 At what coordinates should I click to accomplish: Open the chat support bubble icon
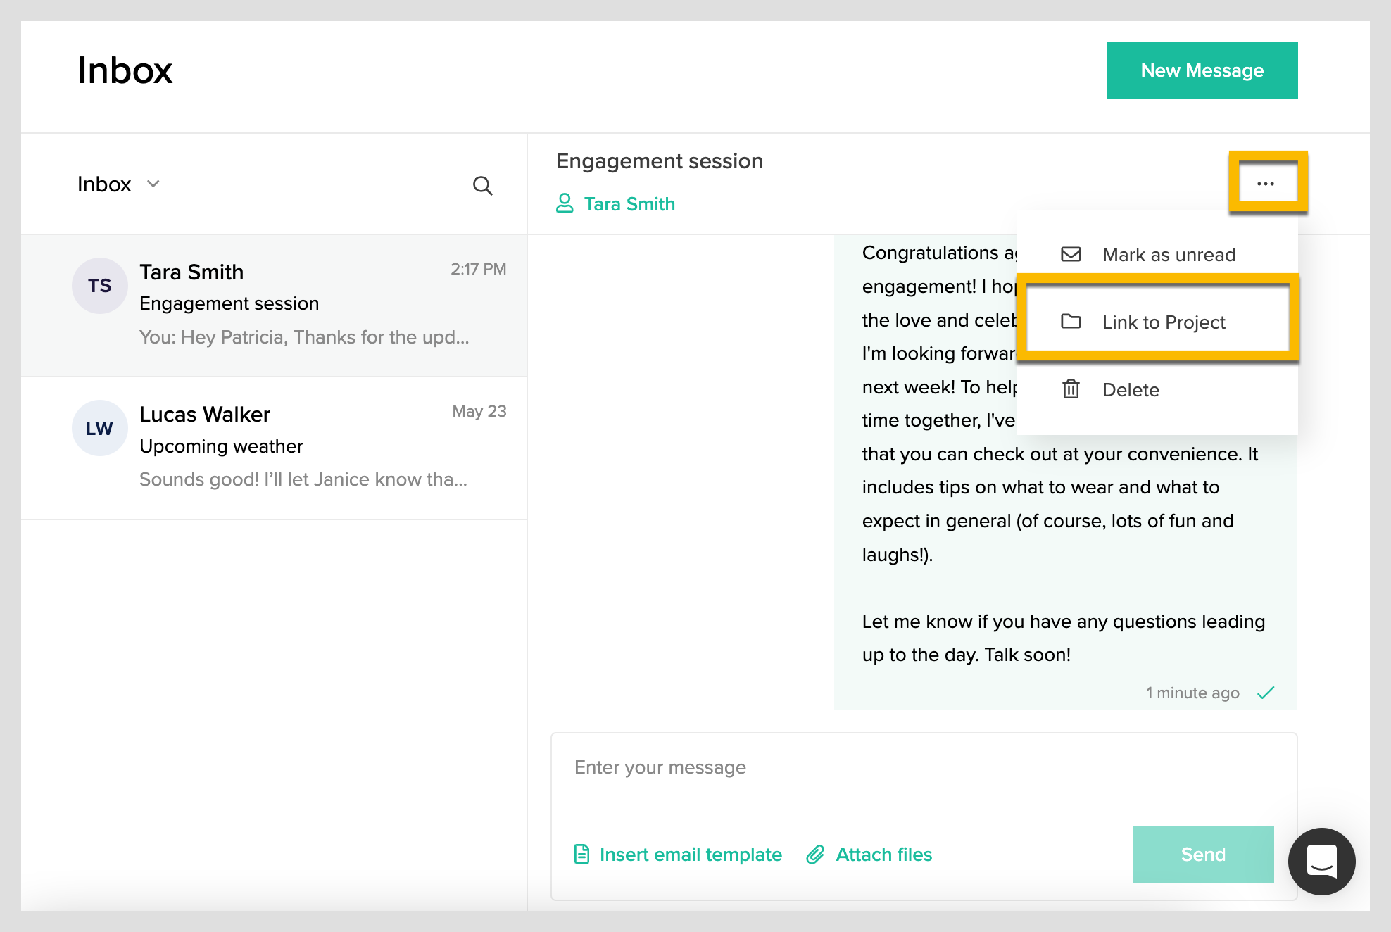(1321, 861)
